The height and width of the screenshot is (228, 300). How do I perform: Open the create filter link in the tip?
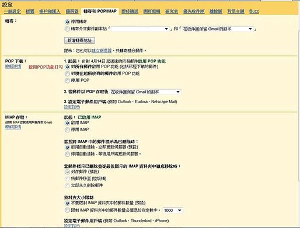click(x=102, y=51)
